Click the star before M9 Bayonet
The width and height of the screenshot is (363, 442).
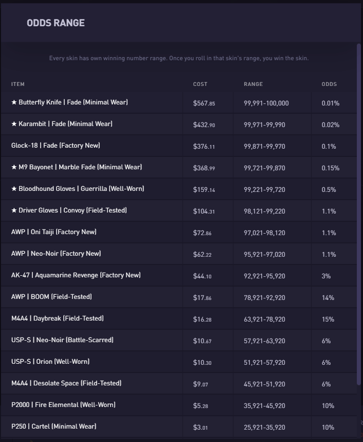(14, 167)
